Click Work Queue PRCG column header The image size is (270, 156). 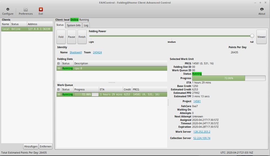(x=150, y=89)
